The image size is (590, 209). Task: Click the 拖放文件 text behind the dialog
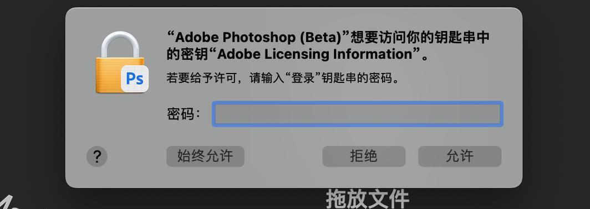click(x=367, y=199)
